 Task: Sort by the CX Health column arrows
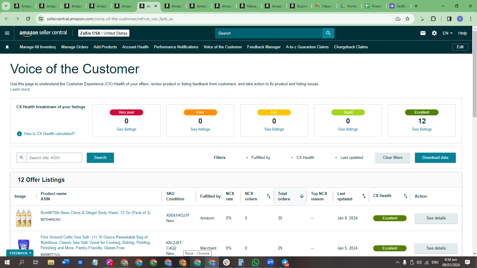click(x=405, y=196)
